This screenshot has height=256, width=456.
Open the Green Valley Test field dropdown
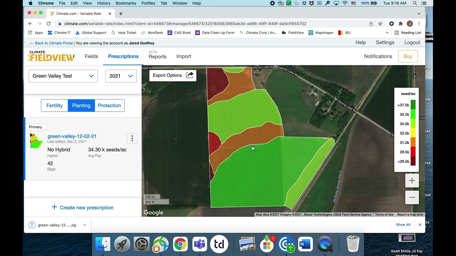click(x=63, y=76)
